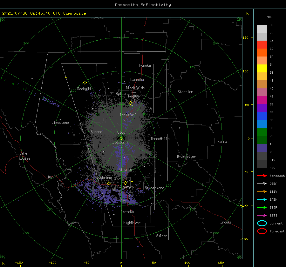
Task: Pick yellow 51–54 dBZ legend swatch
Action: pyautogui.click(x=262, y=69)
